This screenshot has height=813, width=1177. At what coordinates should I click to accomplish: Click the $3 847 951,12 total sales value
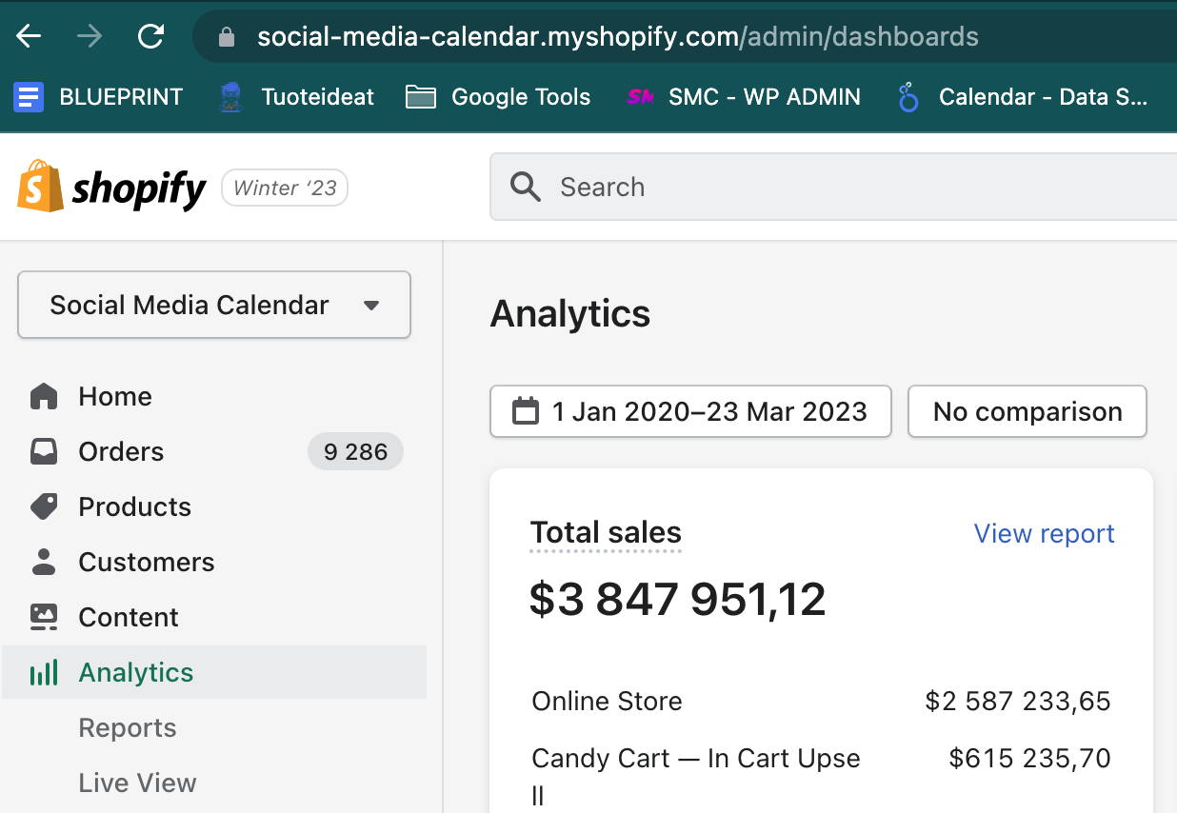(x=678, y=599)
